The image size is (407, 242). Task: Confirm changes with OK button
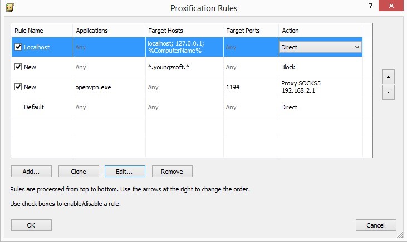pos(31,225)
